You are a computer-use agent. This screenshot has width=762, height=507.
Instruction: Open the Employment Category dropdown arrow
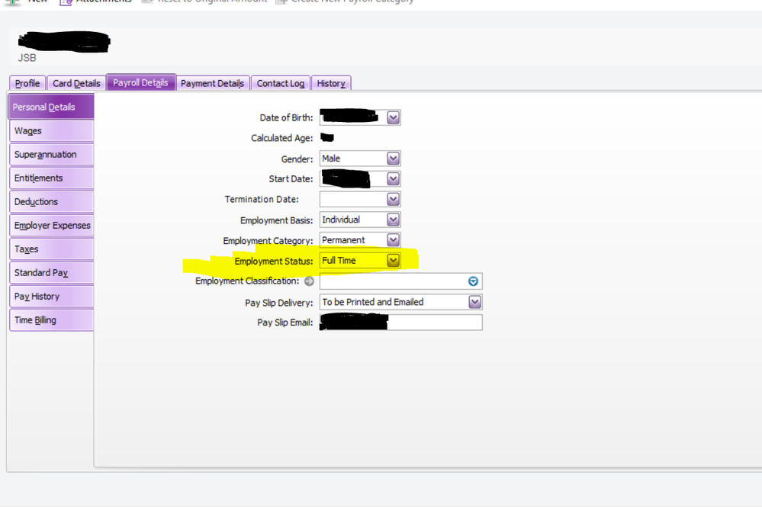pyautogui.click(x=393, y=240)
